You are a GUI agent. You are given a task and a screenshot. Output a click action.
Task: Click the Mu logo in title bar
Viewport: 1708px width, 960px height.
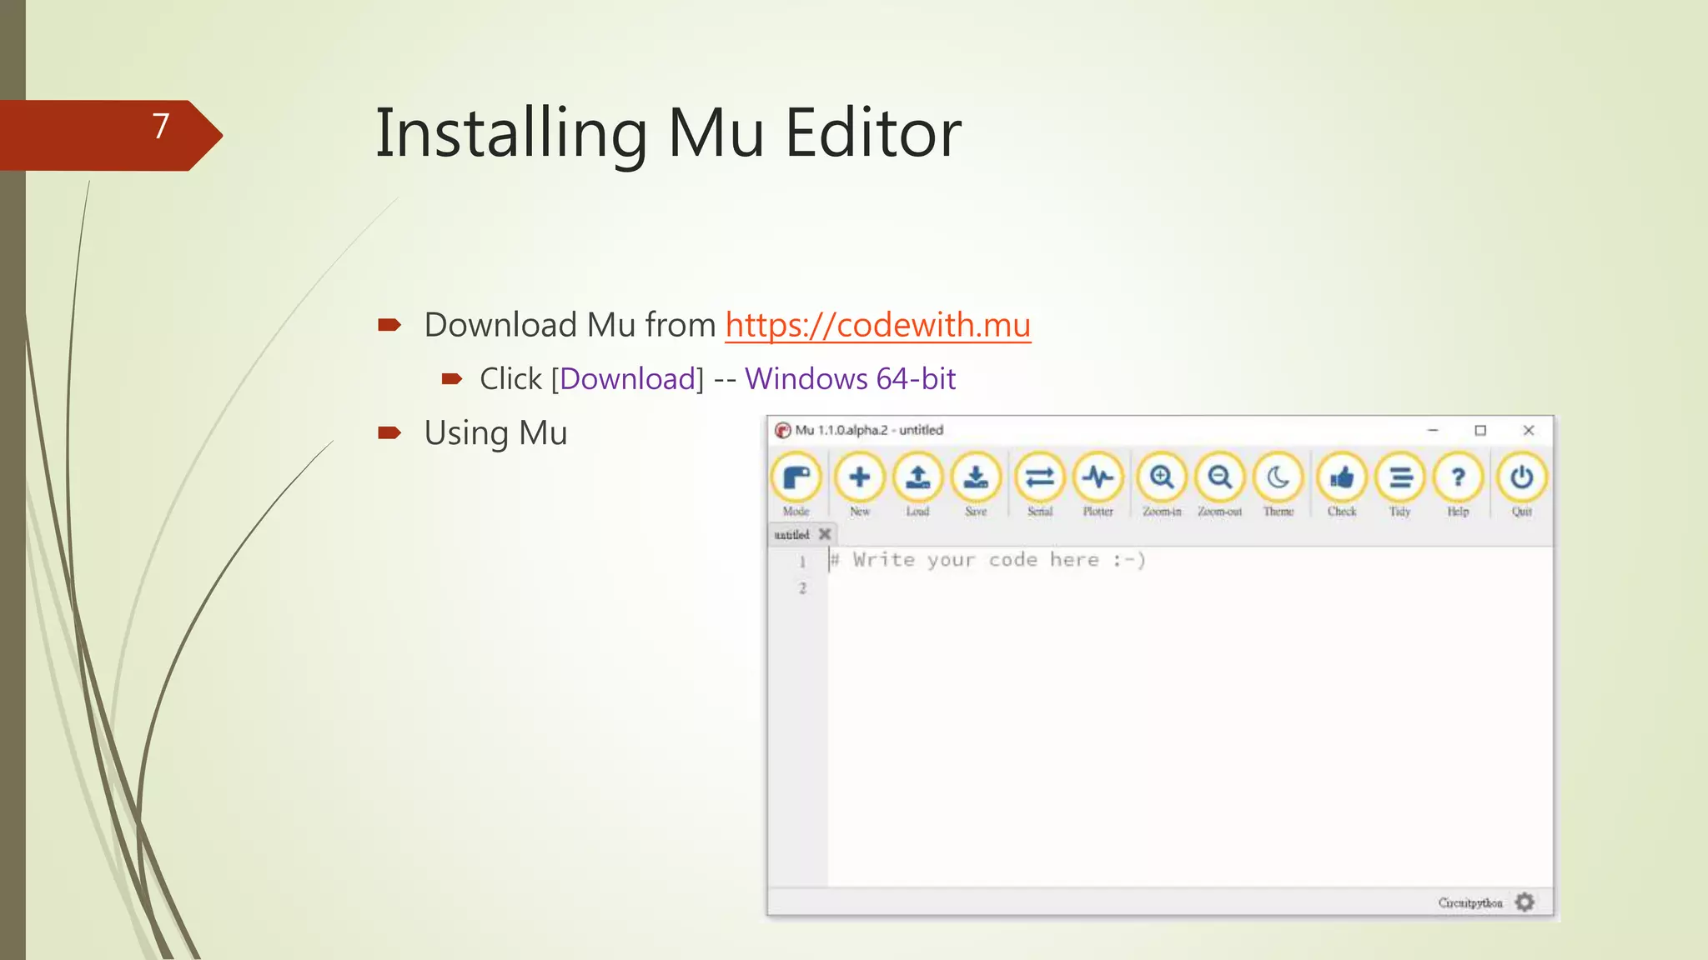pos(782,430)
